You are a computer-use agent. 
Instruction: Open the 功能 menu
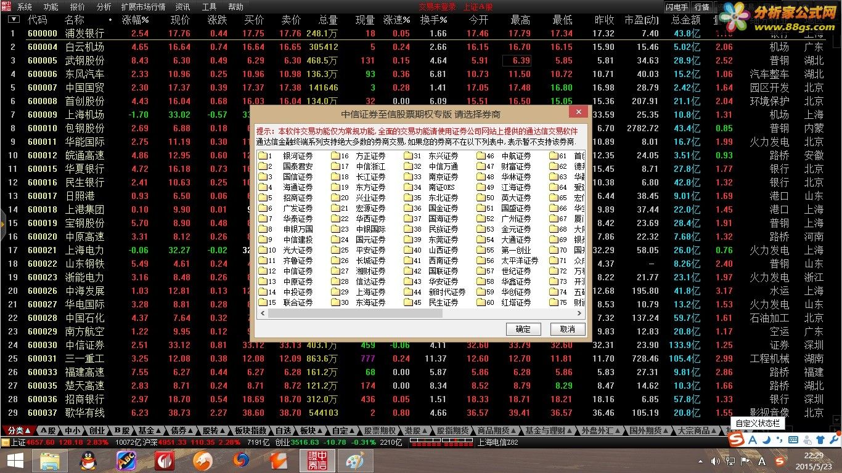click(x=51, y=7)
